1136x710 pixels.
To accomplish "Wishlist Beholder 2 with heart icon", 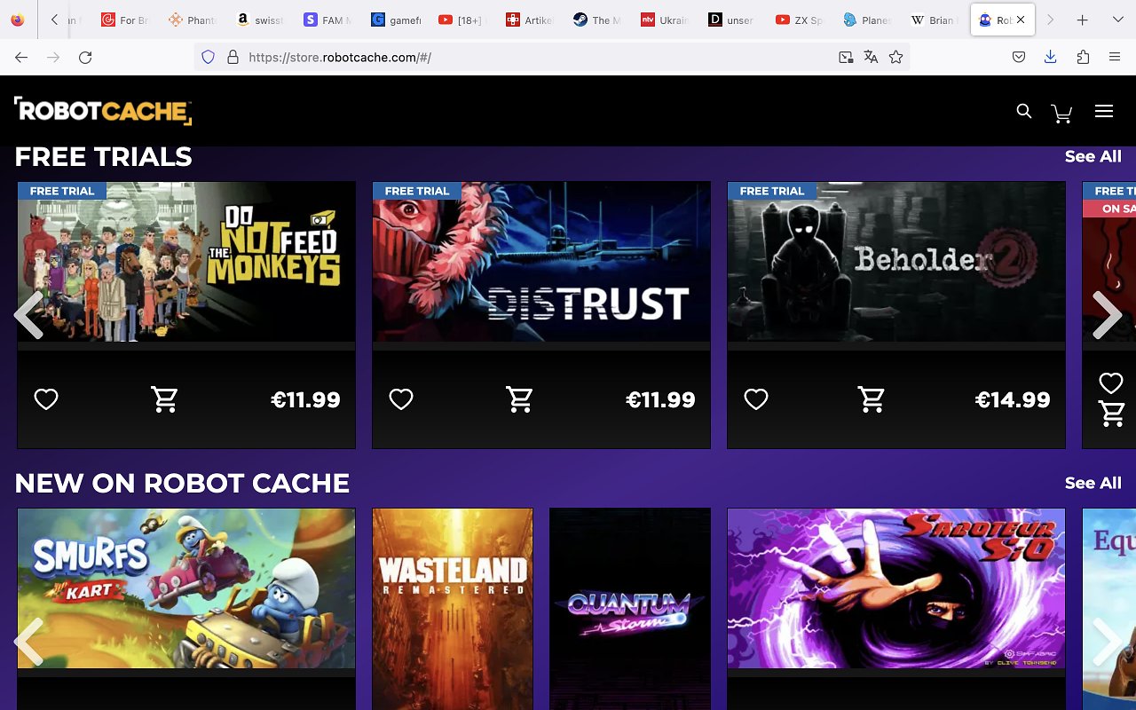I will (x=756, y=399).
